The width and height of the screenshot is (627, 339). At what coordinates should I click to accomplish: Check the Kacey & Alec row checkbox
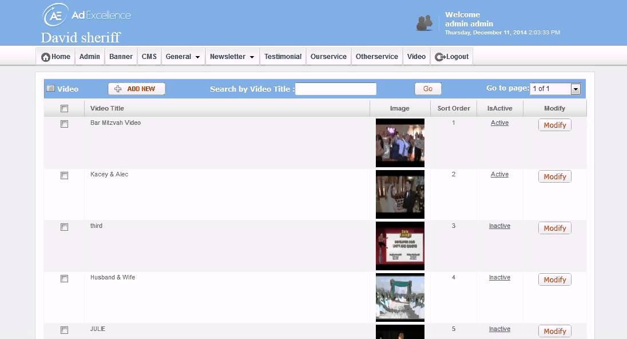point(65,176)
